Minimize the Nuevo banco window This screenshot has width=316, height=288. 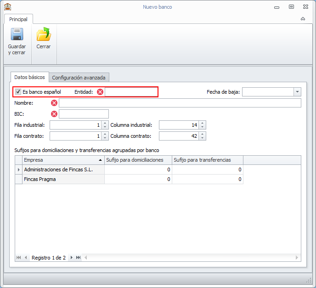pos(276,7)
